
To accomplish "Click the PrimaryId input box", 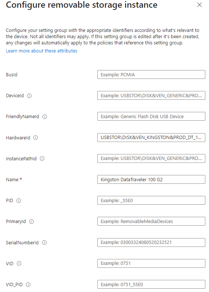I will (151, 221).
